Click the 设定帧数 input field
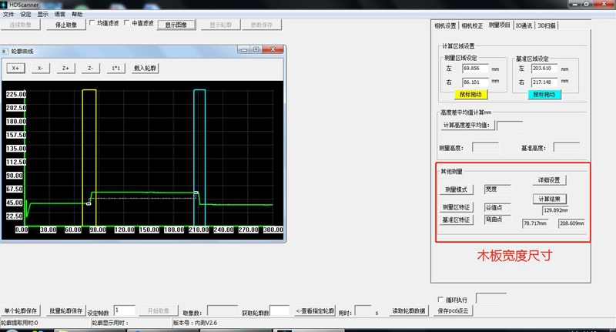Screen dimensions: 616x332 pos(124,310)
